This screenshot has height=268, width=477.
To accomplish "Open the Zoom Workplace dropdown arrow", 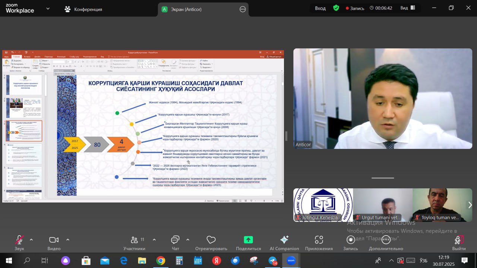I will click(48, 9).
